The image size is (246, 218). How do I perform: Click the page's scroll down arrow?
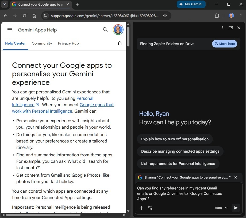128,211
